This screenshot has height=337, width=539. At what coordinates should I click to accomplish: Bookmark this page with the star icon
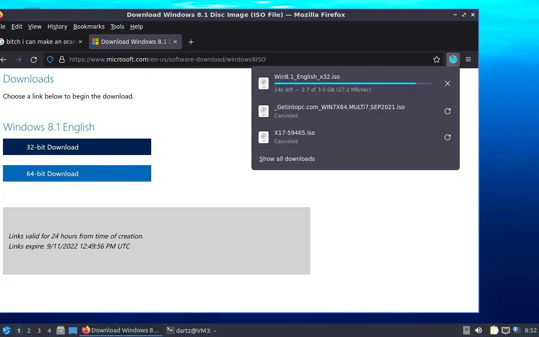(437, 59)
